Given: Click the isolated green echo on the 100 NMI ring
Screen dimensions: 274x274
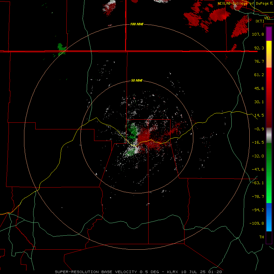Looking at the screenshot, I should (x=61, y=49).
